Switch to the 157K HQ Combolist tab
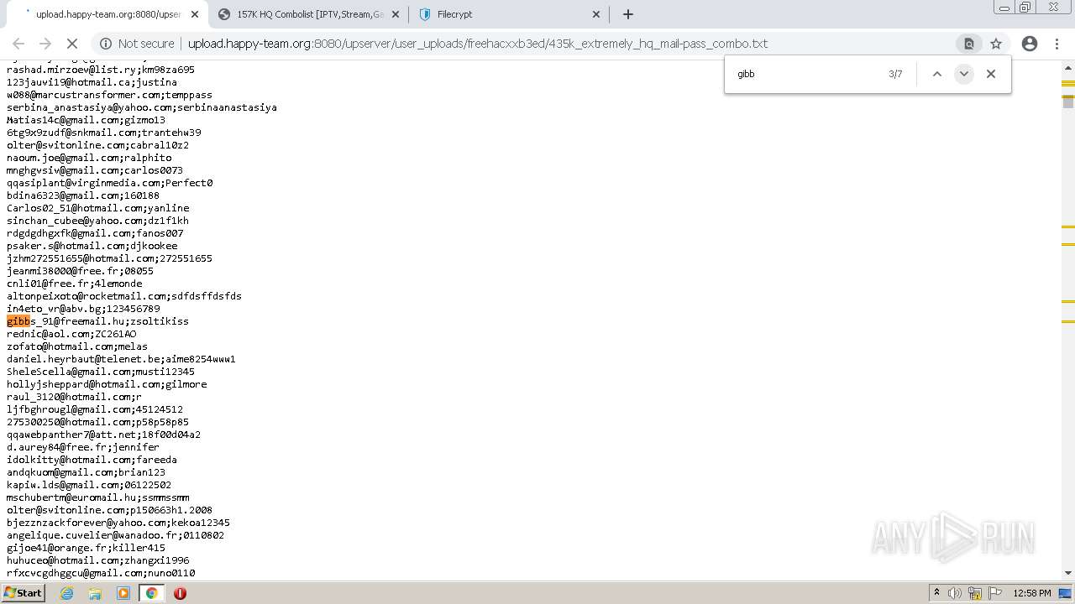The height and width of the screenshot is (604, 1075). click(x=309, y=14)
